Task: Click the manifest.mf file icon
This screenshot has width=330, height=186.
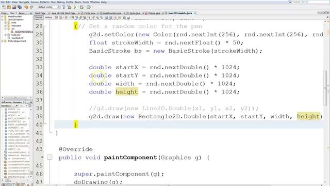Action: click(9, 38)
